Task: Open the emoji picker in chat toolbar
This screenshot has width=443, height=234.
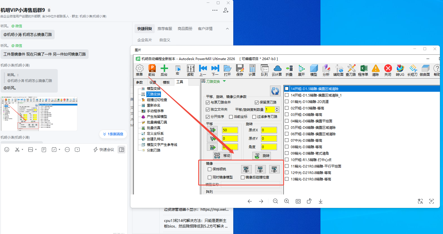Action: pyautogui.click(x=7, y=150)
